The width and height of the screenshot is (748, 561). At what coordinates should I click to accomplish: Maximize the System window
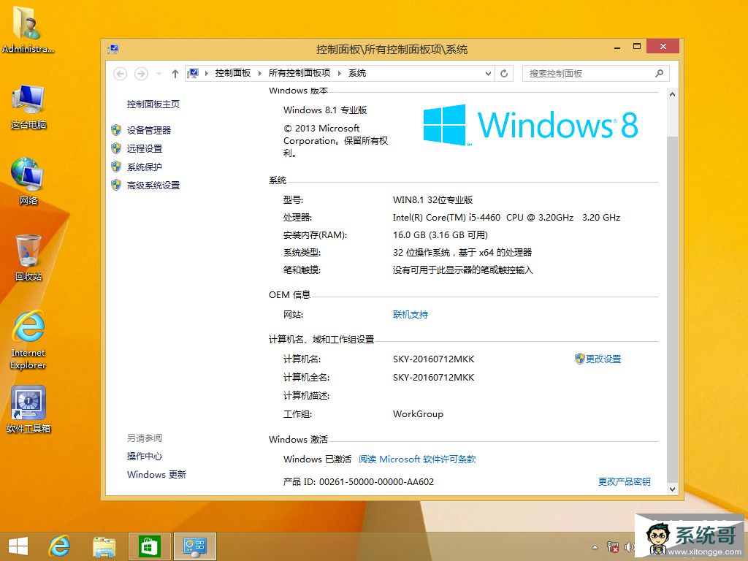(x=637, y=46)
